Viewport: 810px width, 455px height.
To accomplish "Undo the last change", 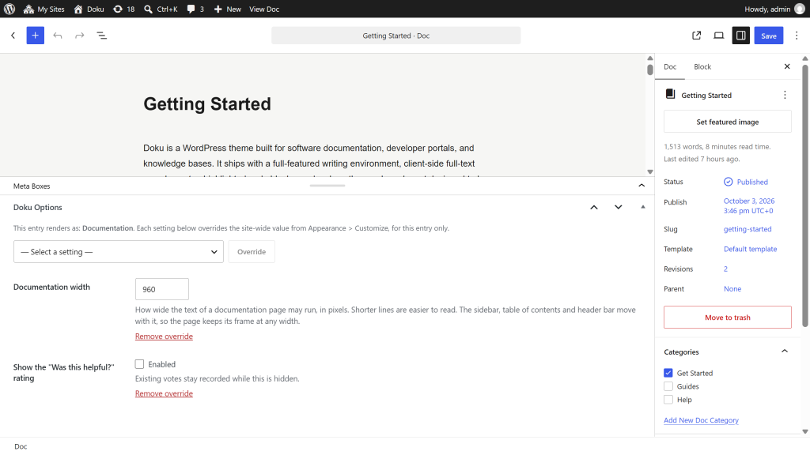I will click(x=57, y=36).
